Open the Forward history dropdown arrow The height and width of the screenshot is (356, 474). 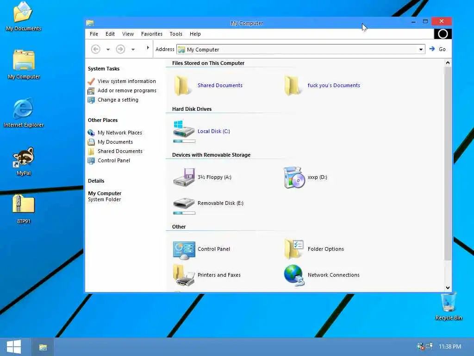pos(133,49)
